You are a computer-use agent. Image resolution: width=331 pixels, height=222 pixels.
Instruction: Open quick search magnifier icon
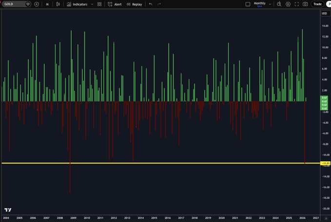click(279, 4)
